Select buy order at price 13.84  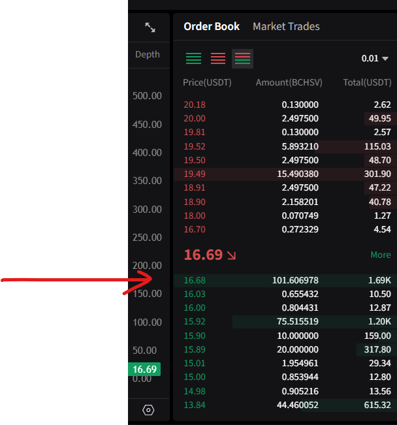285,405
